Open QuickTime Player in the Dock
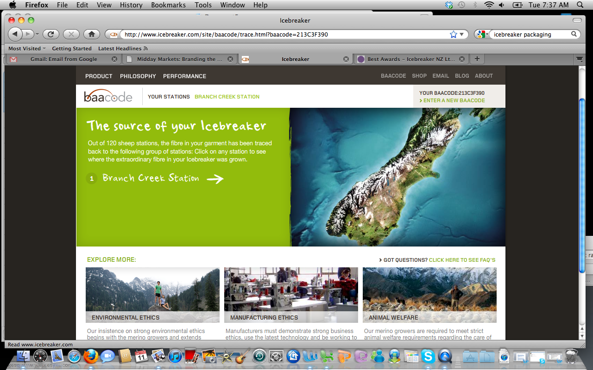 point(445,356)
